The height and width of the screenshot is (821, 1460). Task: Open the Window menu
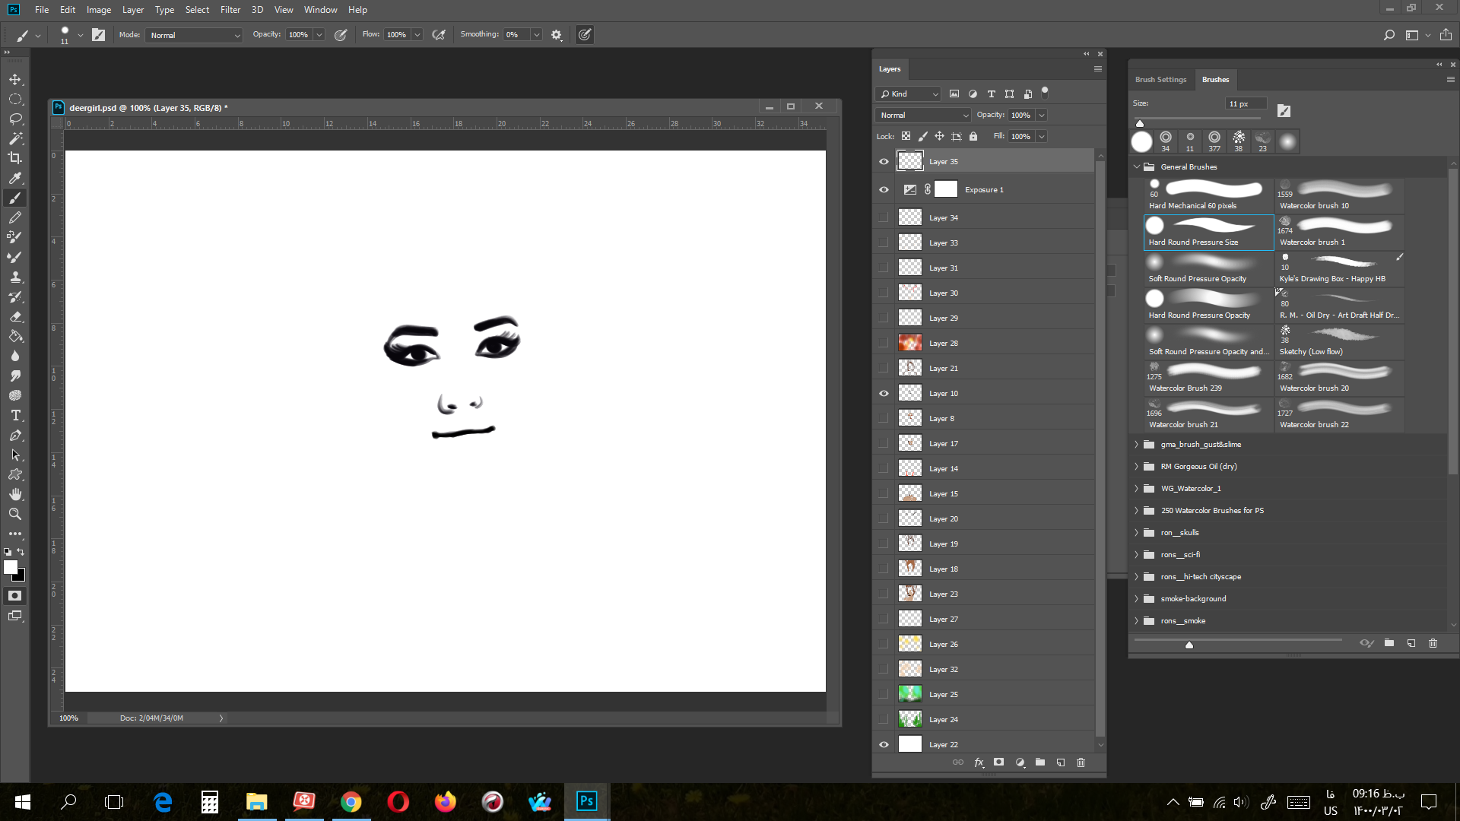coord(321,10)
